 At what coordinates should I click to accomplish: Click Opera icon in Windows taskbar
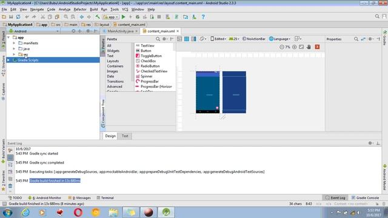tap(78, 212)
